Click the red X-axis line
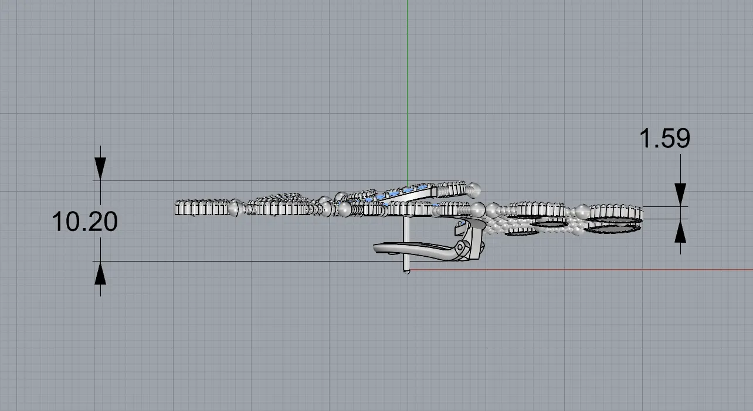 click(x=586, y=270)
